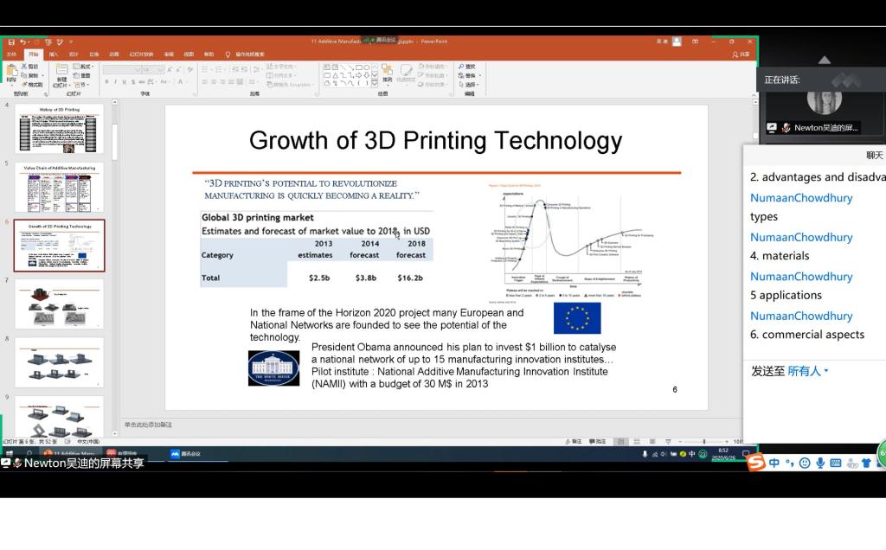Click the Undo arrow in title bar

tap(22, 42)
